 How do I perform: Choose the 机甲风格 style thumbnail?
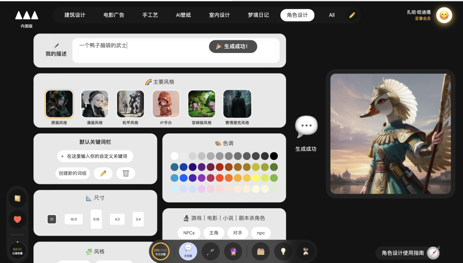click(130, 104)
